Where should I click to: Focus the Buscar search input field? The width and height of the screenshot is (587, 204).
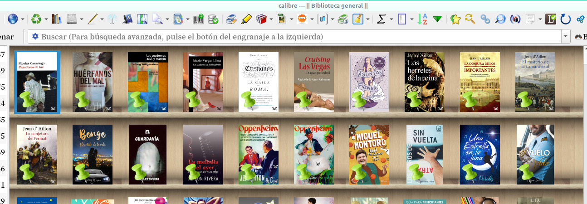(x=295, y=36)
